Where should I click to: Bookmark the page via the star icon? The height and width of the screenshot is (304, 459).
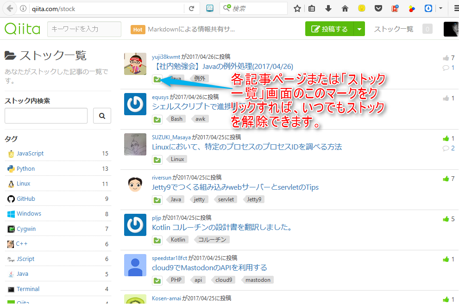297,8
